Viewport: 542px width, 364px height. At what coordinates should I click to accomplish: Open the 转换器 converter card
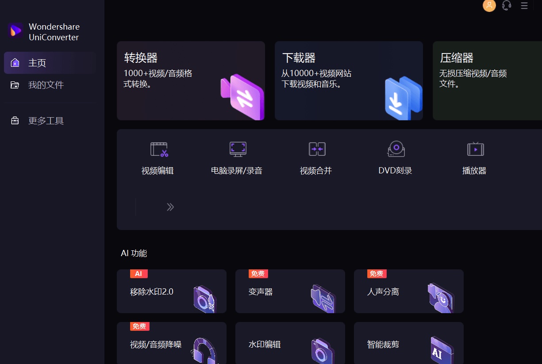click(x=191, y=80)
